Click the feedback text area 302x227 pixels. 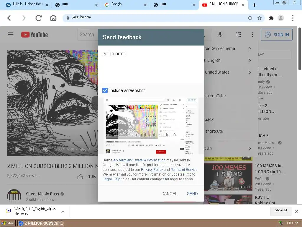[151, 64]
